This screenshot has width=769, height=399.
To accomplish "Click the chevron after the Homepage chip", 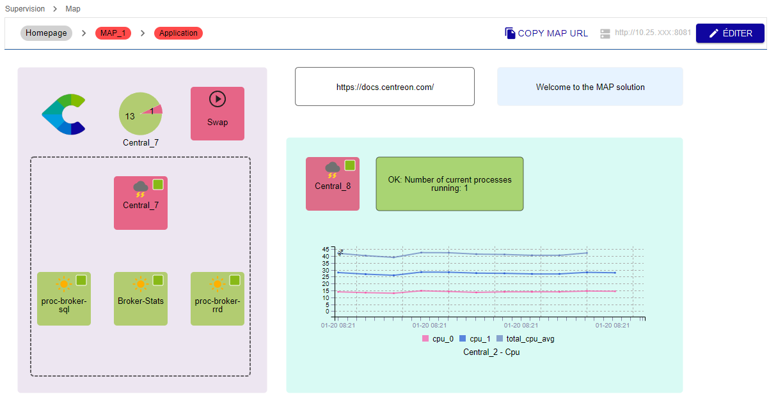I will pyautogui.click(x=84, y=33).
